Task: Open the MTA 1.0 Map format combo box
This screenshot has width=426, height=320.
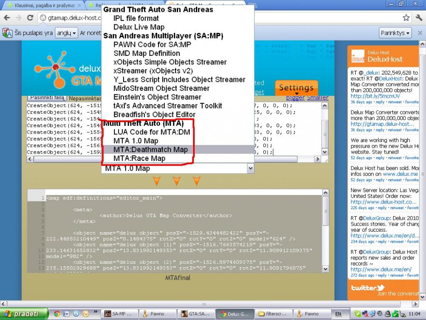Action: pos(178,169)
